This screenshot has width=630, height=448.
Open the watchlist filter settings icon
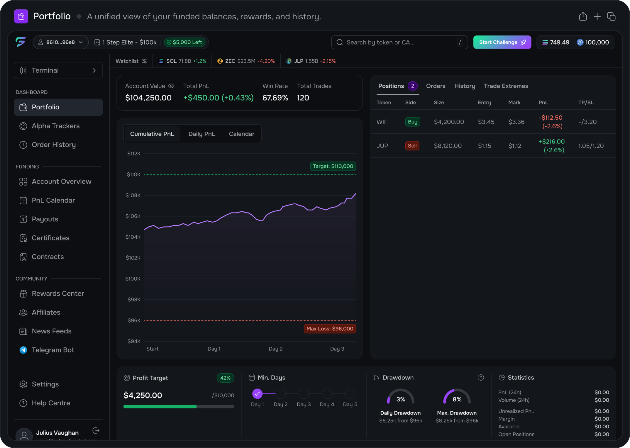pos(144,61)
